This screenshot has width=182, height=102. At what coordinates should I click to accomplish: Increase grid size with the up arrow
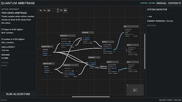click(x=58, y=9)
